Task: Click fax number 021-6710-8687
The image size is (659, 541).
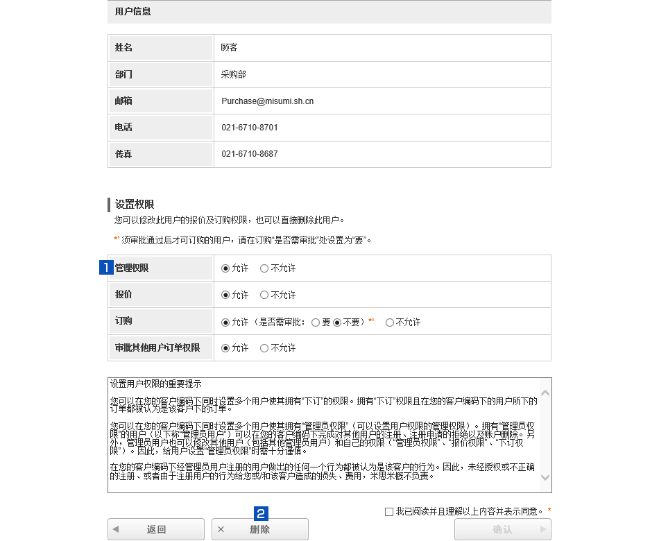Action: pos(250,154)
